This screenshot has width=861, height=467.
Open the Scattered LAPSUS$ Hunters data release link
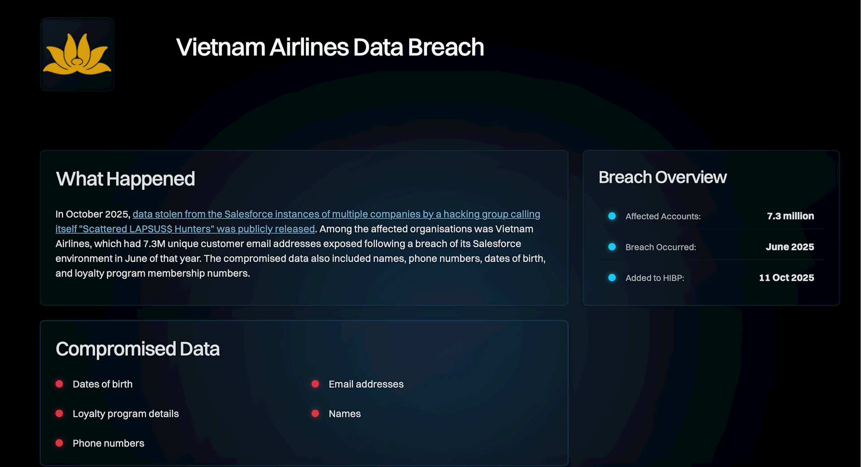tap(336, 214)
